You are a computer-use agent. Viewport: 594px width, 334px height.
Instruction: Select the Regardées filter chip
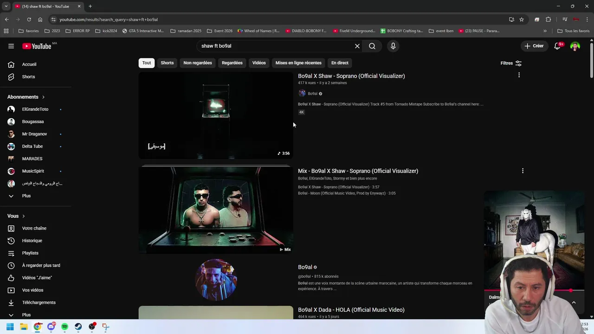coord(232,63)
